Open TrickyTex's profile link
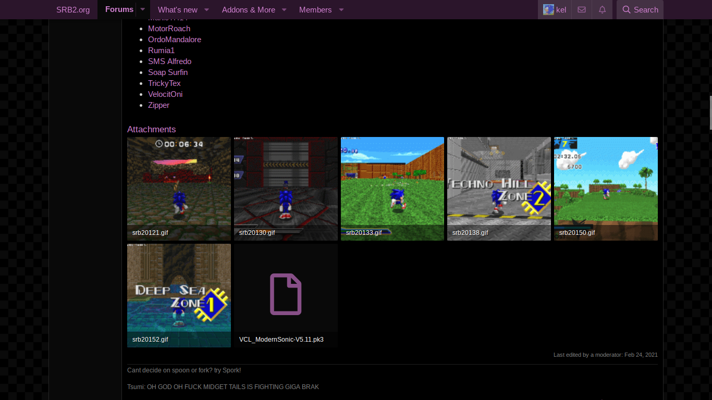 [x=164, y=83]
